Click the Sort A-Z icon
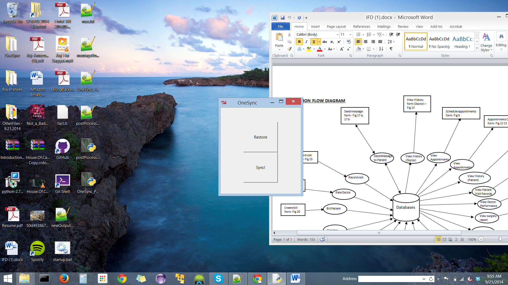 coord(381,49)
